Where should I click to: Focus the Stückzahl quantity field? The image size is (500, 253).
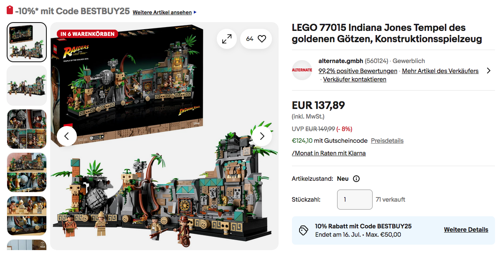[x=355, y=200]
